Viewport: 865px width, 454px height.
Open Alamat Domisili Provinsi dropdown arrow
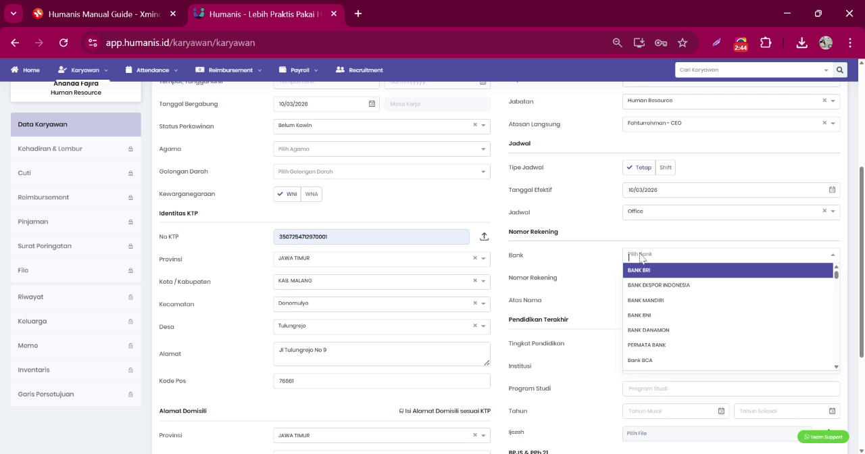[x=483, y=436]
